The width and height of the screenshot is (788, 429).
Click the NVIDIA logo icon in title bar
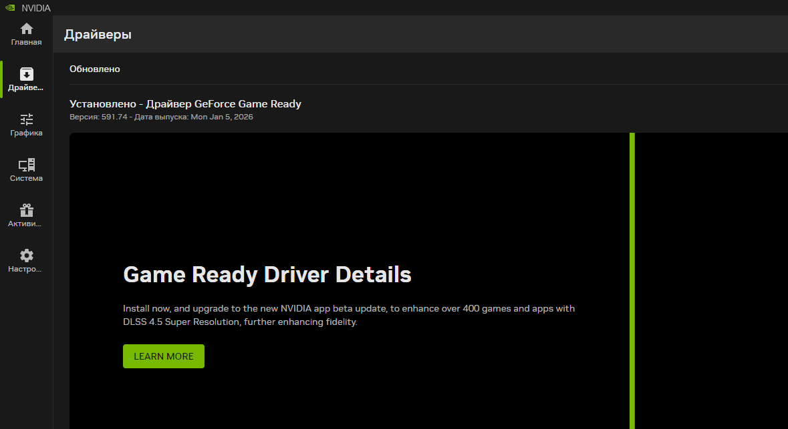point(10,7)
